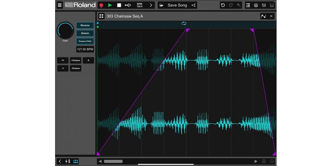Transpose up with the +1 button

pyautogui.click(x=63, y=60)
